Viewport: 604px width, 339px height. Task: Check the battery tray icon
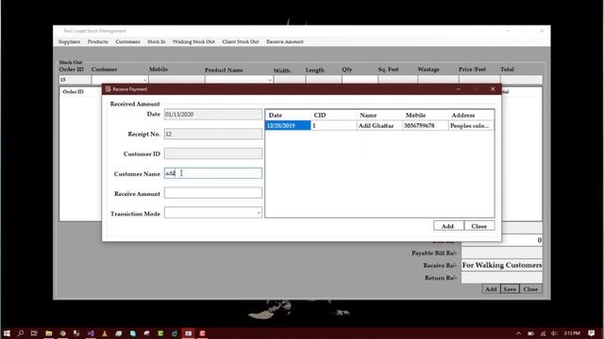click(530, 333)
